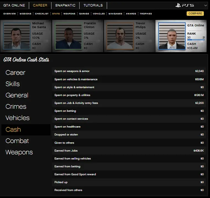
Task: Click the PS5 platform logo
Action: click(x=185, y=5)
